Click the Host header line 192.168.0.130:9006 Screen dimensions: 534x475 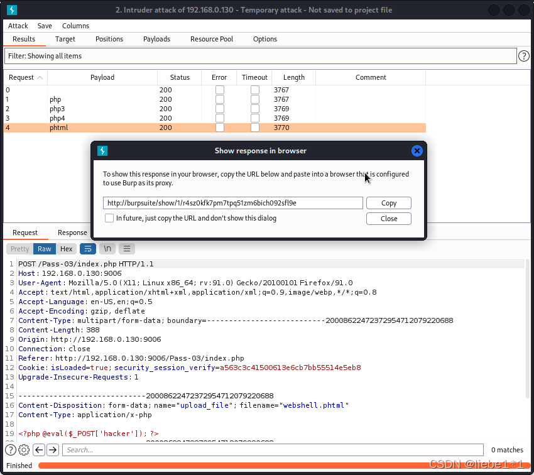click(x=70, y=273)
